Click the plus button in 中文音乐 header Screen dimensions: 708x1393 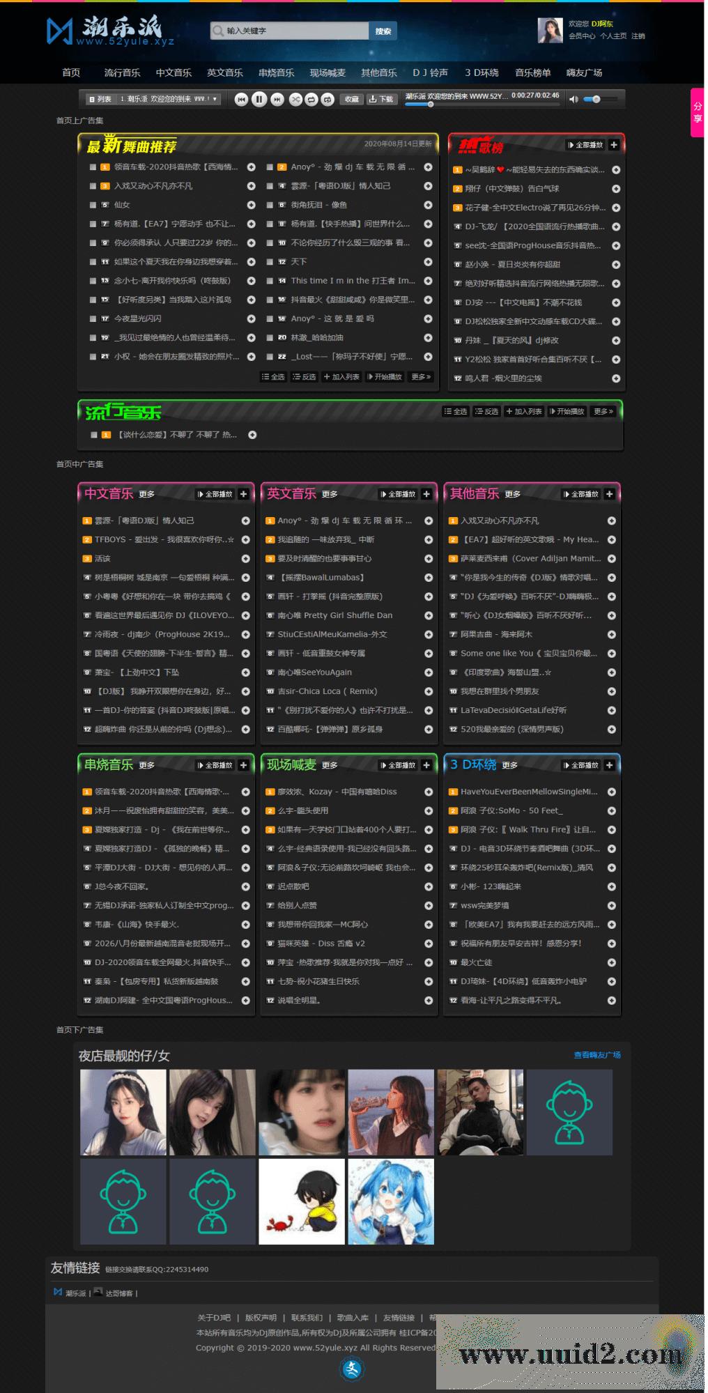tap(243, 494)
